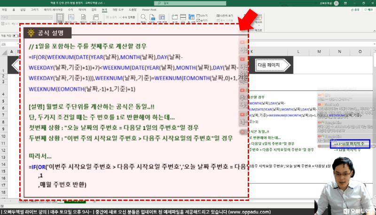
Task: Open the Page Layout (페이지 레이아웃) tab
Action: [53, 10]
